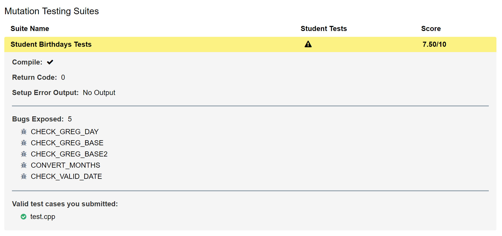Select the CHECK_GREG_DAY bug name
This screenshot has height=236, width=502.
point(65,132)
